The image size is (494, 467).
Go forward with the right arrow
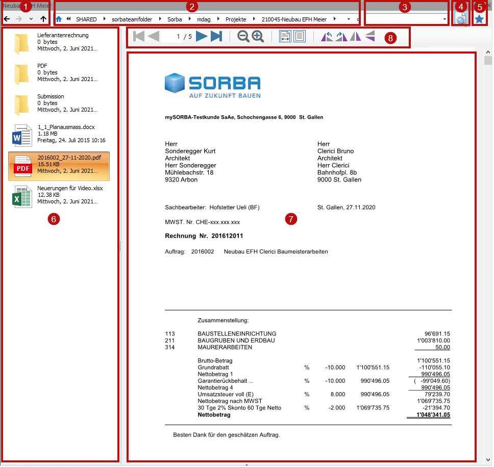tap(19, 19)
